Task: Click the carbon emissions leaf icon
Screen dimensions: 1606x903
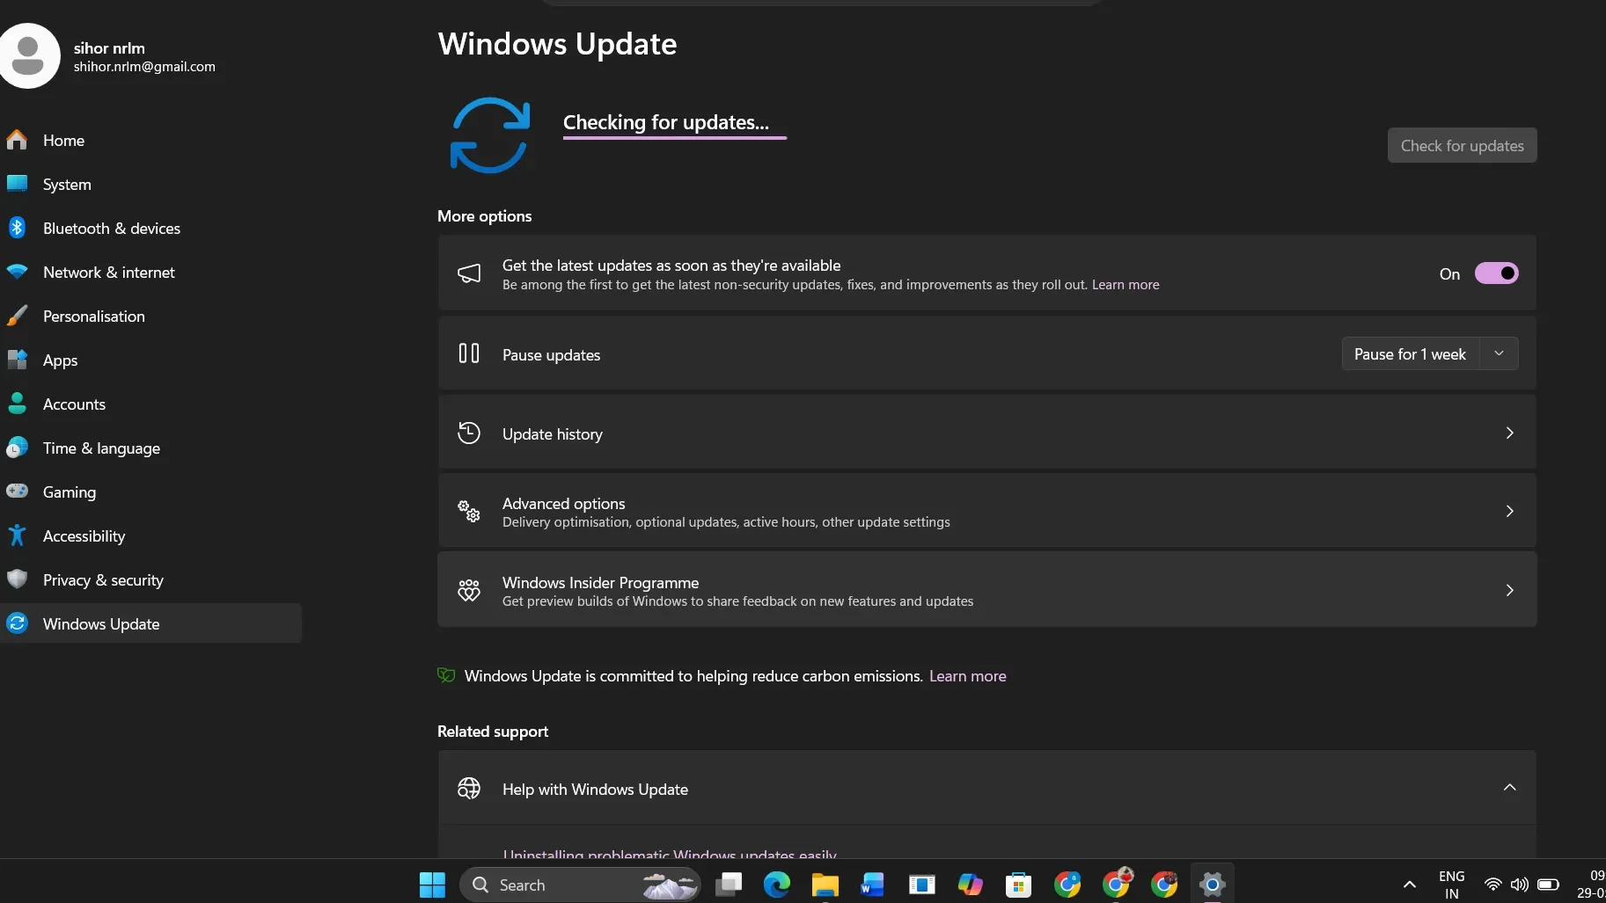Action: tap(446, 675)
